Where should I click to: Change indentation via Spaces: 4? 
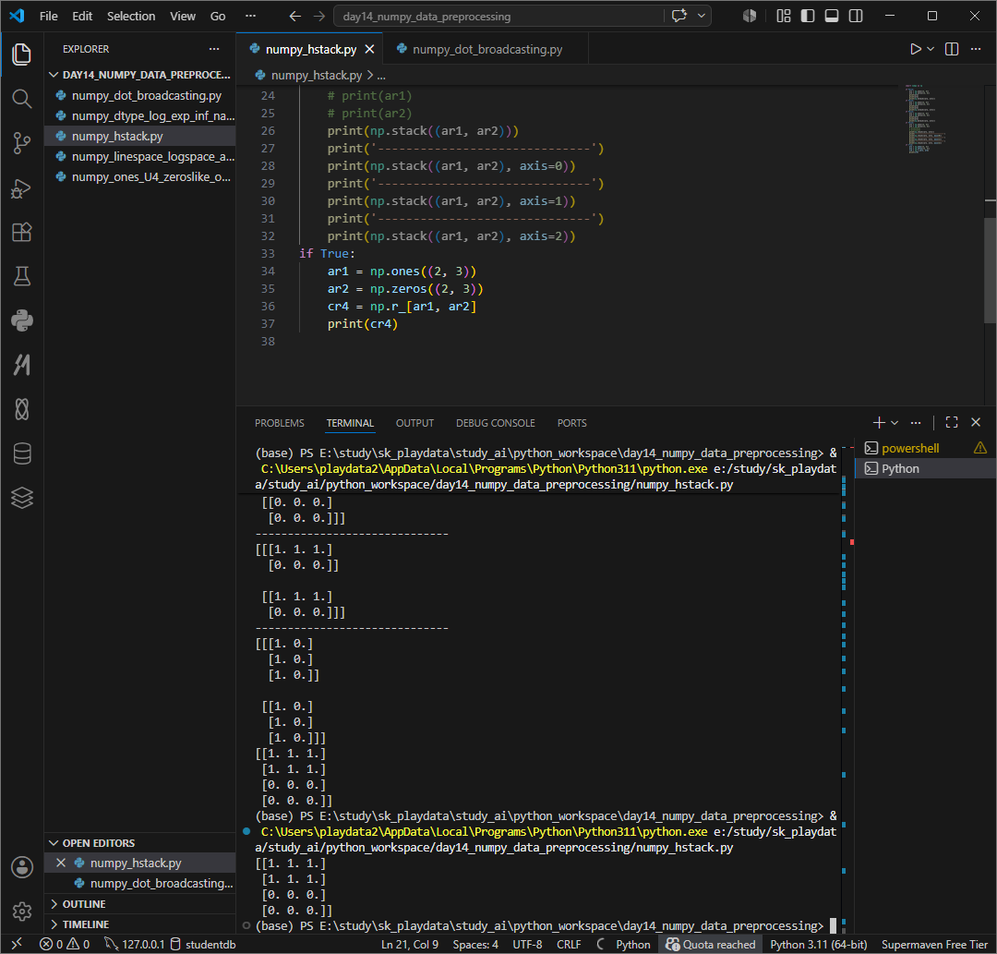tap(475, 944)
